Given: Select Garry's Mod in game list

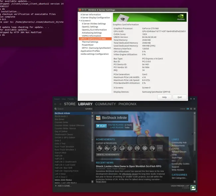Looking at the screenshot, I should (60, 153).
